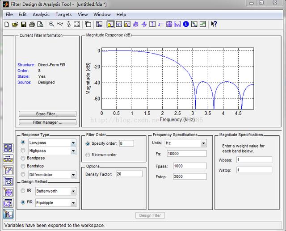Select the Lowpass response type radio button

coord(23,142)
